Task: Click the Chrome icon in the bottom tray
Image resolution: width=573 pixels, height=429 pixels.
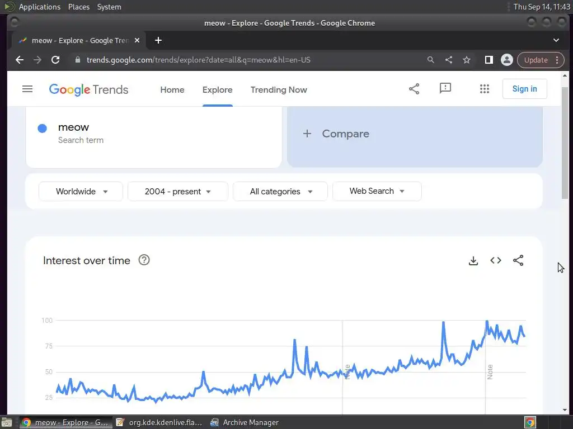Action: 530,422
